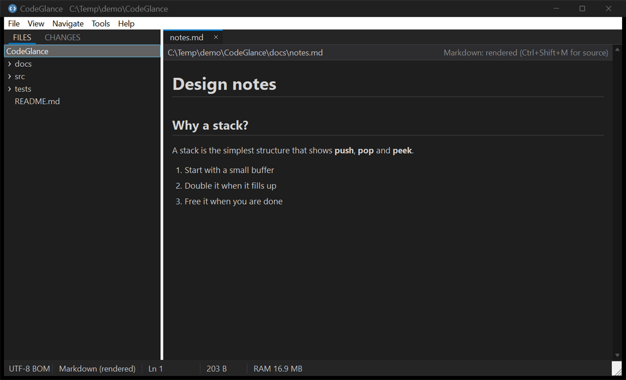Open the View menu
This screenshot has height=380, width=626.
36,24
